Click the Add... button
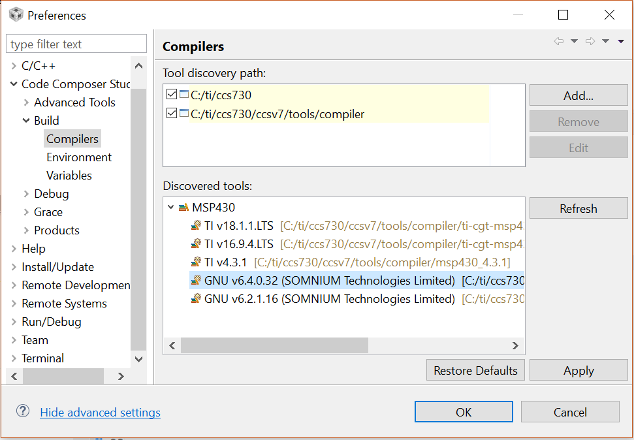This screenshot has width=634, height=440. (x=578, y=96)
